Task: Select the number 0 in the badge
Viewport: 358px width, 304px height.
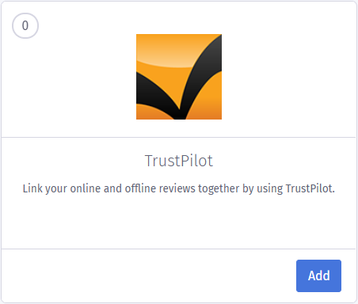Action: coord(25,25)
